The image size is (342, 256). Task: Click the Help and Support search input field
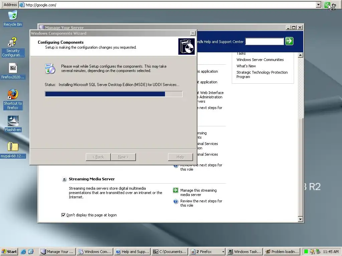(x=265, y=41)
